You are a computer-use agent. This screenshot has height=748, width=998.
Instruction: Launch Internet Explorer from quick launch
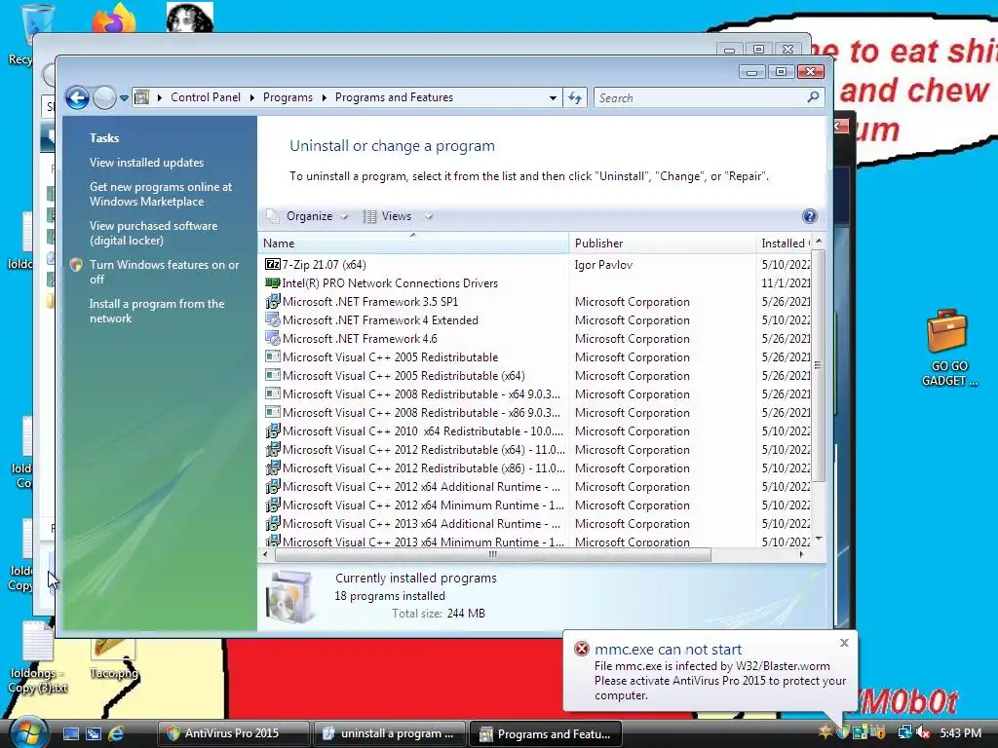(x=116, y=733)
